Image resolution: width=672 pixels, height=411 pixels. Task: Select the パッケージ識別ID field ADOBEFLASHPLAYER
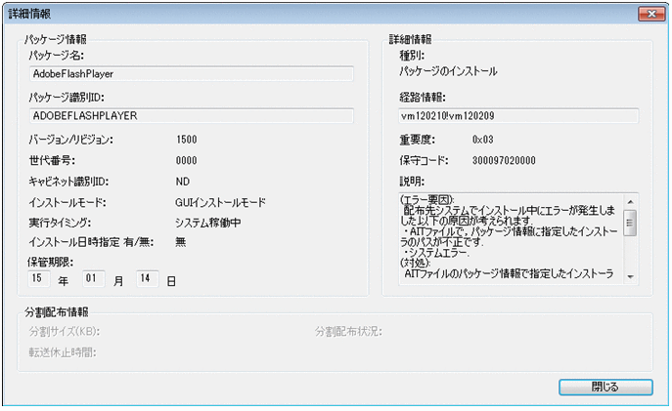[192, 115]
